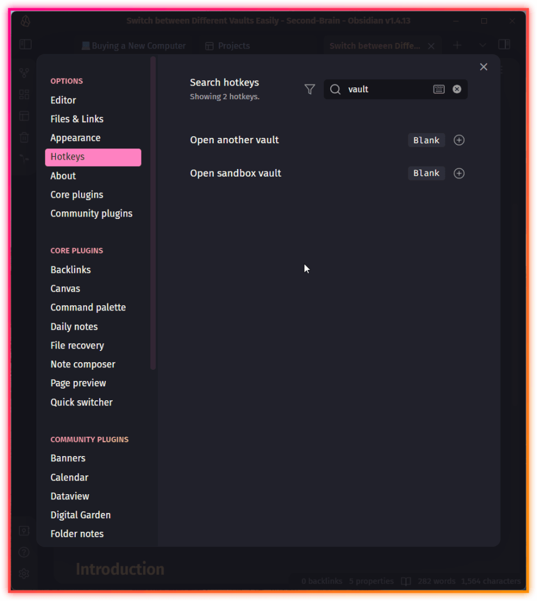Open the tab list dropdown arrow

[x=482, y=45]
